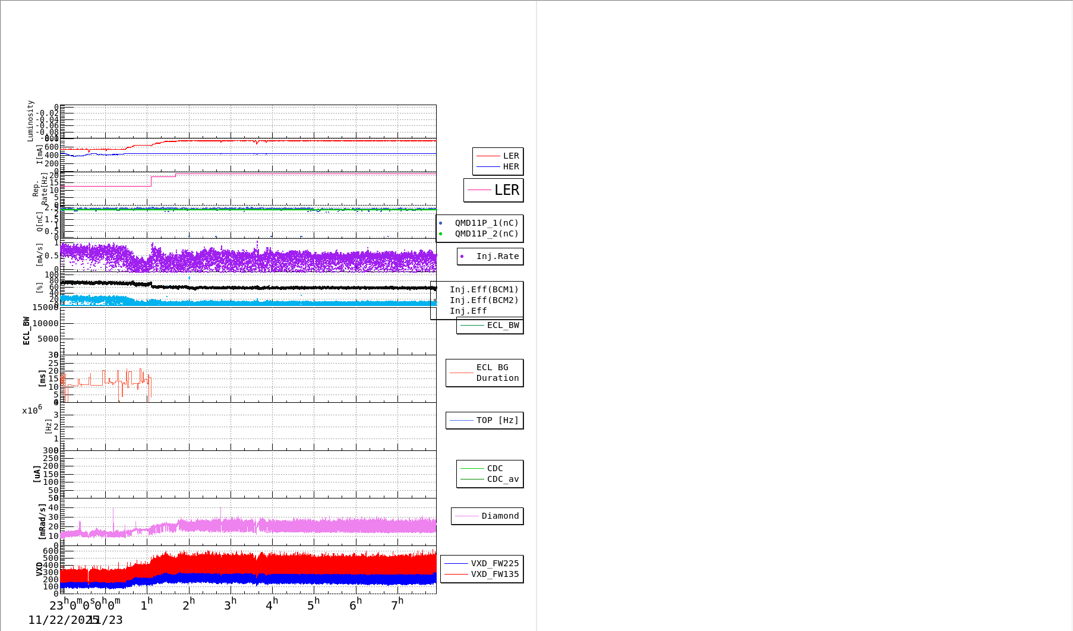Select the purple Inj.Rate legend entry
The image size is (1073, 631).
click(x=490, y=257)
